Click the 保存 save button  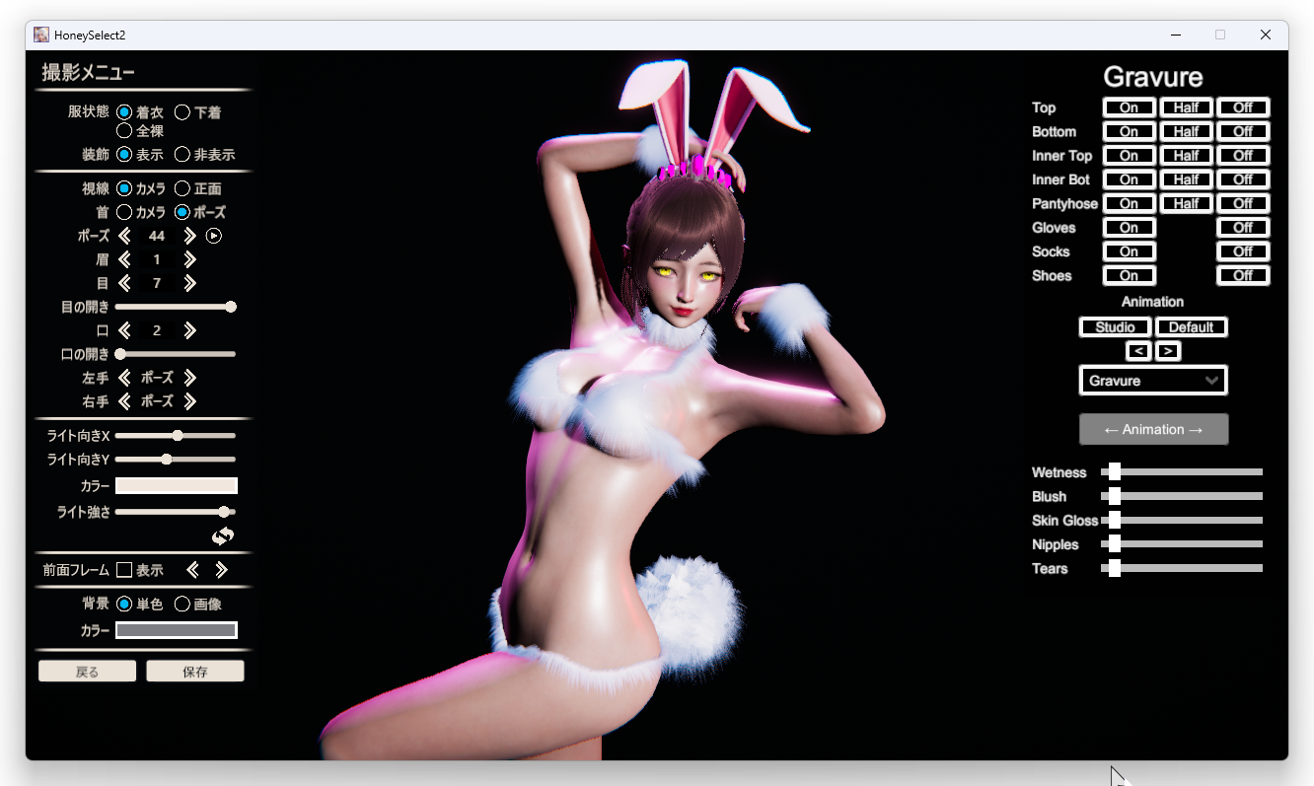195,672
